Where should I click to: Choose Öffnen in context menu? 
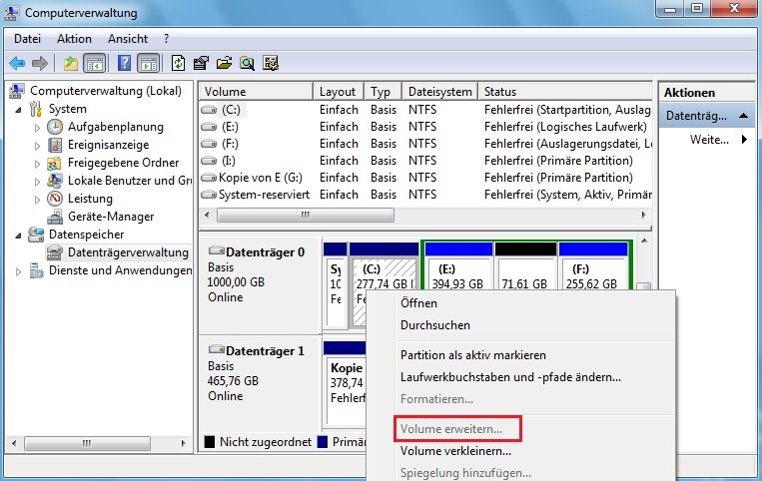tap(418, 303)
